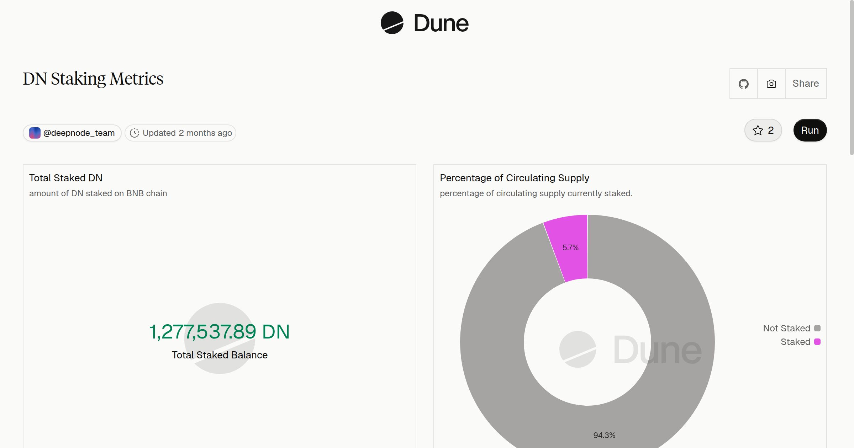Click the page vertical scrollbar thumb

tap(852, 78)
